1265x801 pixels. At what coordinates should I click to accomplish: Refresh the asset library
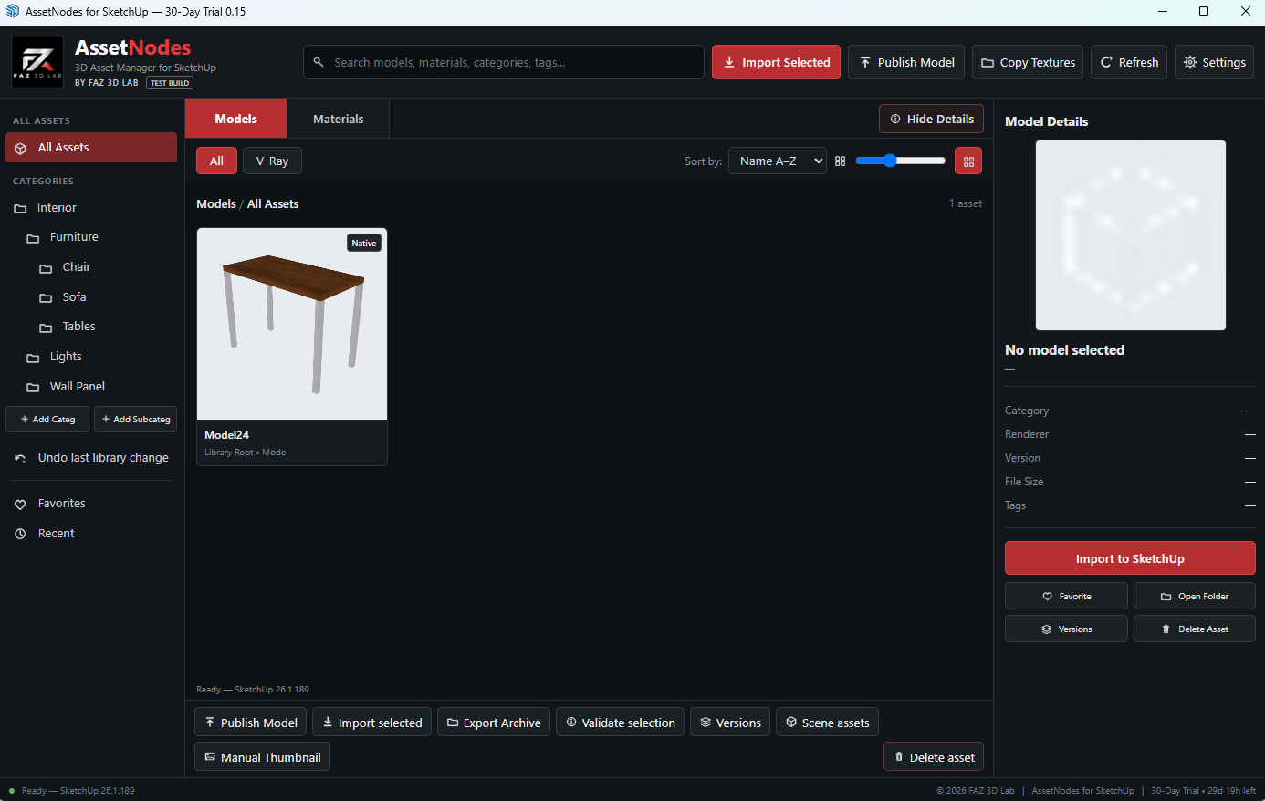[1129, 62]
